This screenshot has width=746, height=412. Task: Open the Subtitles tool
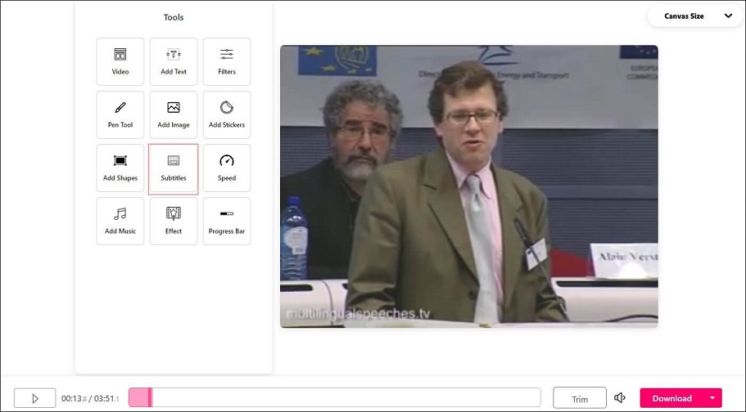pyautogui.click(x=174, y=168)
